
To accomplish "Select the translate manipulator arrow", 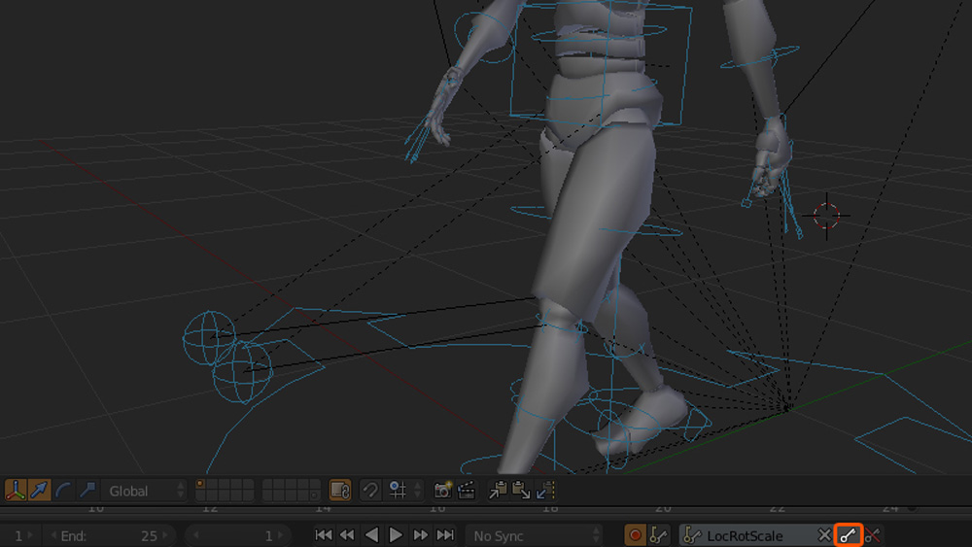I will 40,491.
